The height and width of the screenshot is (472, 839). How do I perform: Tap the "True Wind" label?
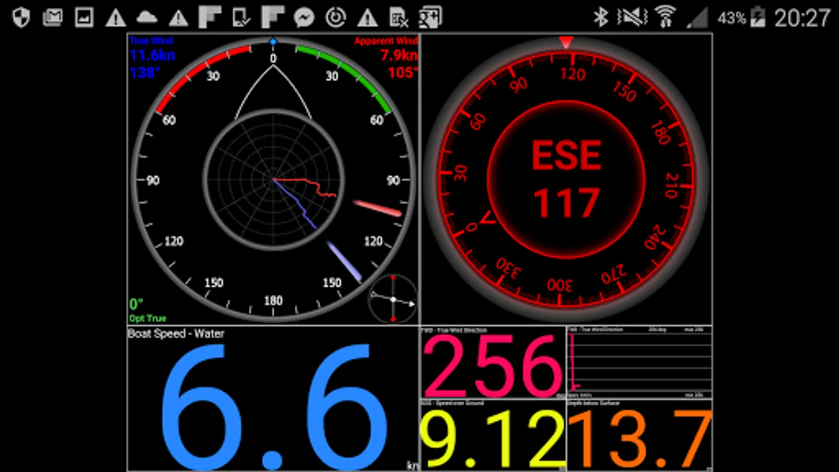pos(151,40)
